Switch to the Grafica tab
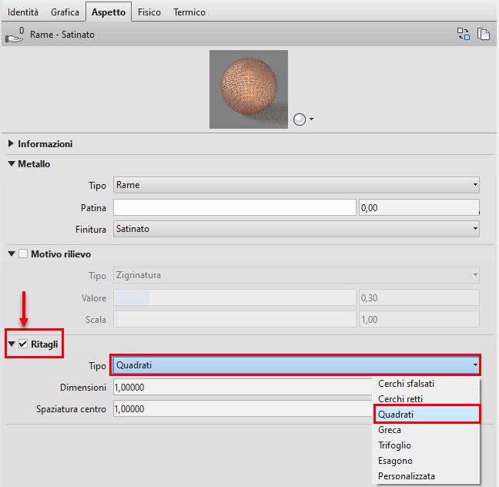The height and width of the screenshot is (487, 499). [x=65, y=12]
